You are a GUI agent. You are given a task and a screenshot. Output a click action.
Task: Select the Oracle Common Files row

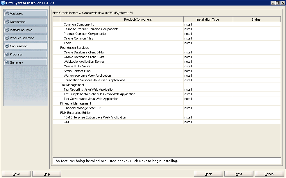(x=167, y=38)
